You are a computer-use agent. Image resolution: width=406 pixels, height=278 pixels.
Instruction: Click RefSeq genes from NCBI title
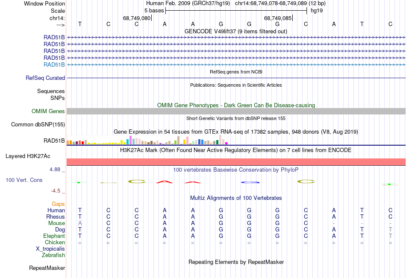coord(236,72)
